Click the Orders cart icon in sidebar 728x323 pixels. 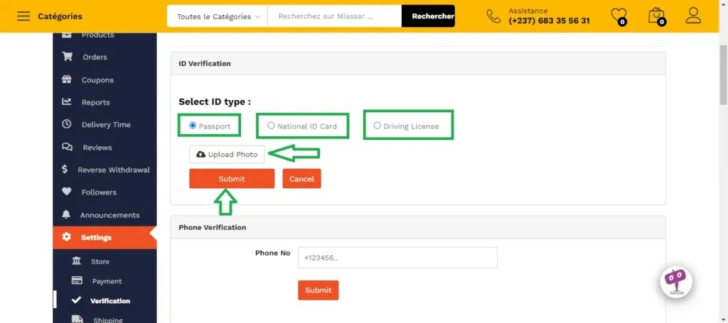click(67, 57)
